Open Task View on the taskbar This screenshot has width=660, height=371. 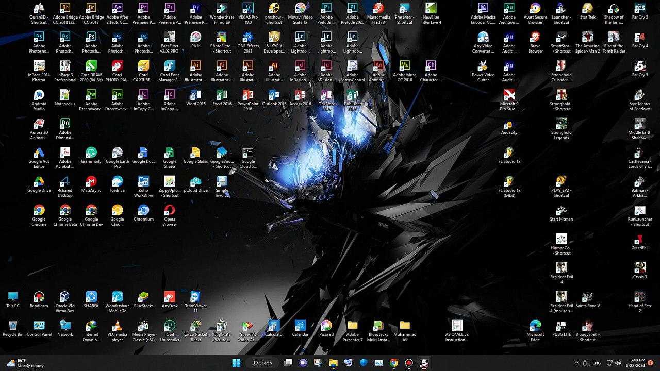(x=289, y=363)
